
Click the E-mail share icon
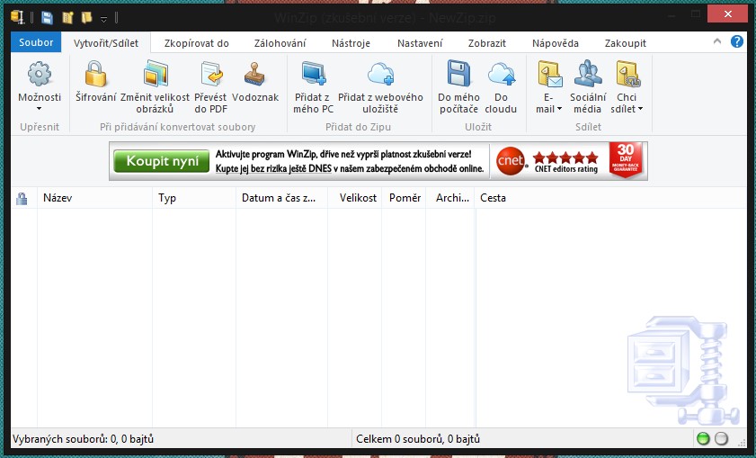pos(550,74)
